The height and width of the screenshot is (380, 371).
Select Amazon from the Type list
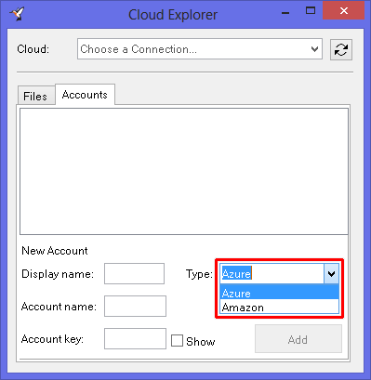279,307
